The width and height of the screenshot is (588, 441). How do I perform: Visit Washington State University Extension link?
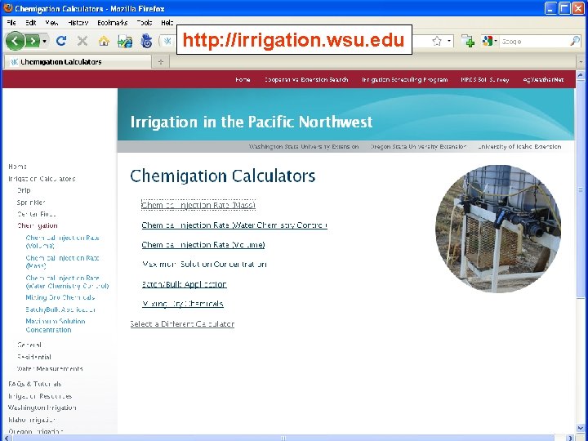(304, 147)
